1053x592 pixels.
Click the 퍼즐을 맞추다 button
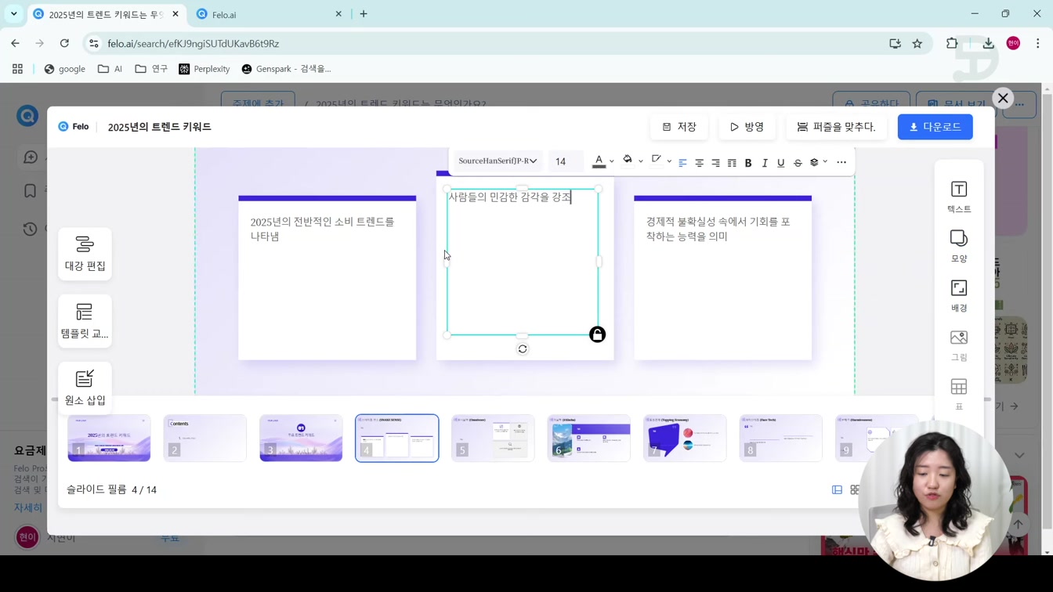pyautogui.click(x=837, y=127)
